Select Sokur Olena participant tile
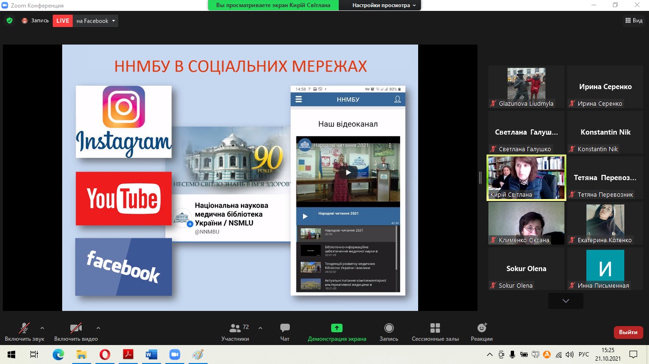649x364 pixels. [x=526, y=269]
